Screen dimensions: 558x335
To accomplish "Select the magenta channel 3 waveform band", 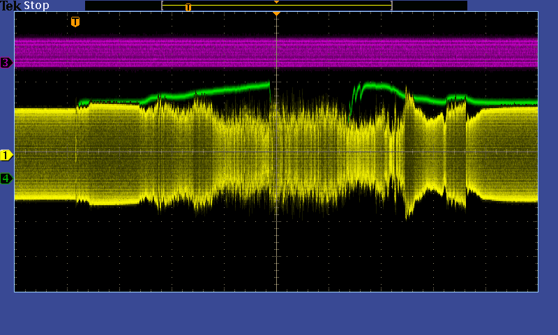I will (209, 52).
